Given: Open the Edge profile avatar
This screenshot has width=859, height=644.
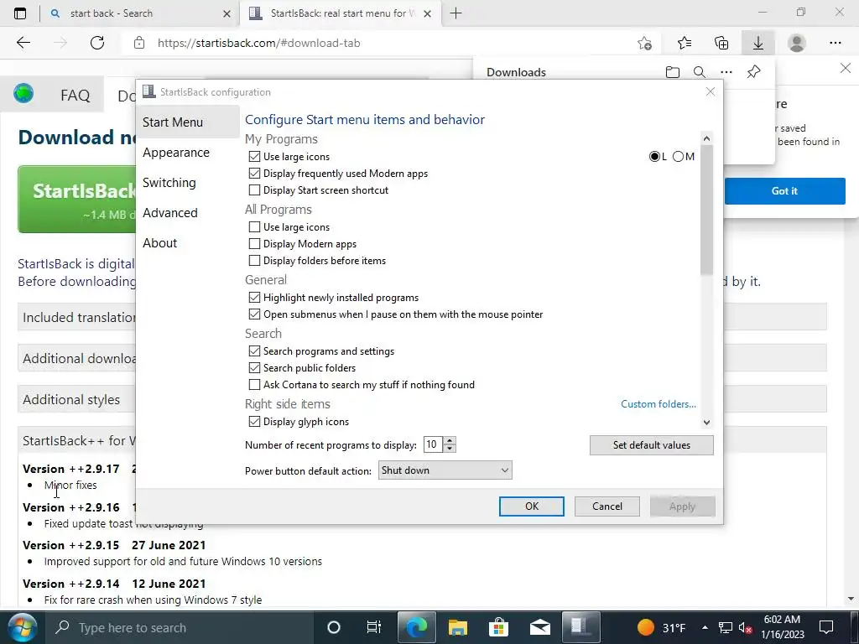Looking at the screenshot, I should 797,43.
